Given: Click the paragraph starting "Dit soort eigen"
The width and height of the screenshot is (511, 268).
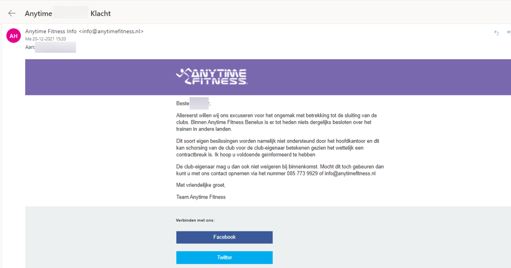Looking at the screenshot, I should click(x=277, y=148).
